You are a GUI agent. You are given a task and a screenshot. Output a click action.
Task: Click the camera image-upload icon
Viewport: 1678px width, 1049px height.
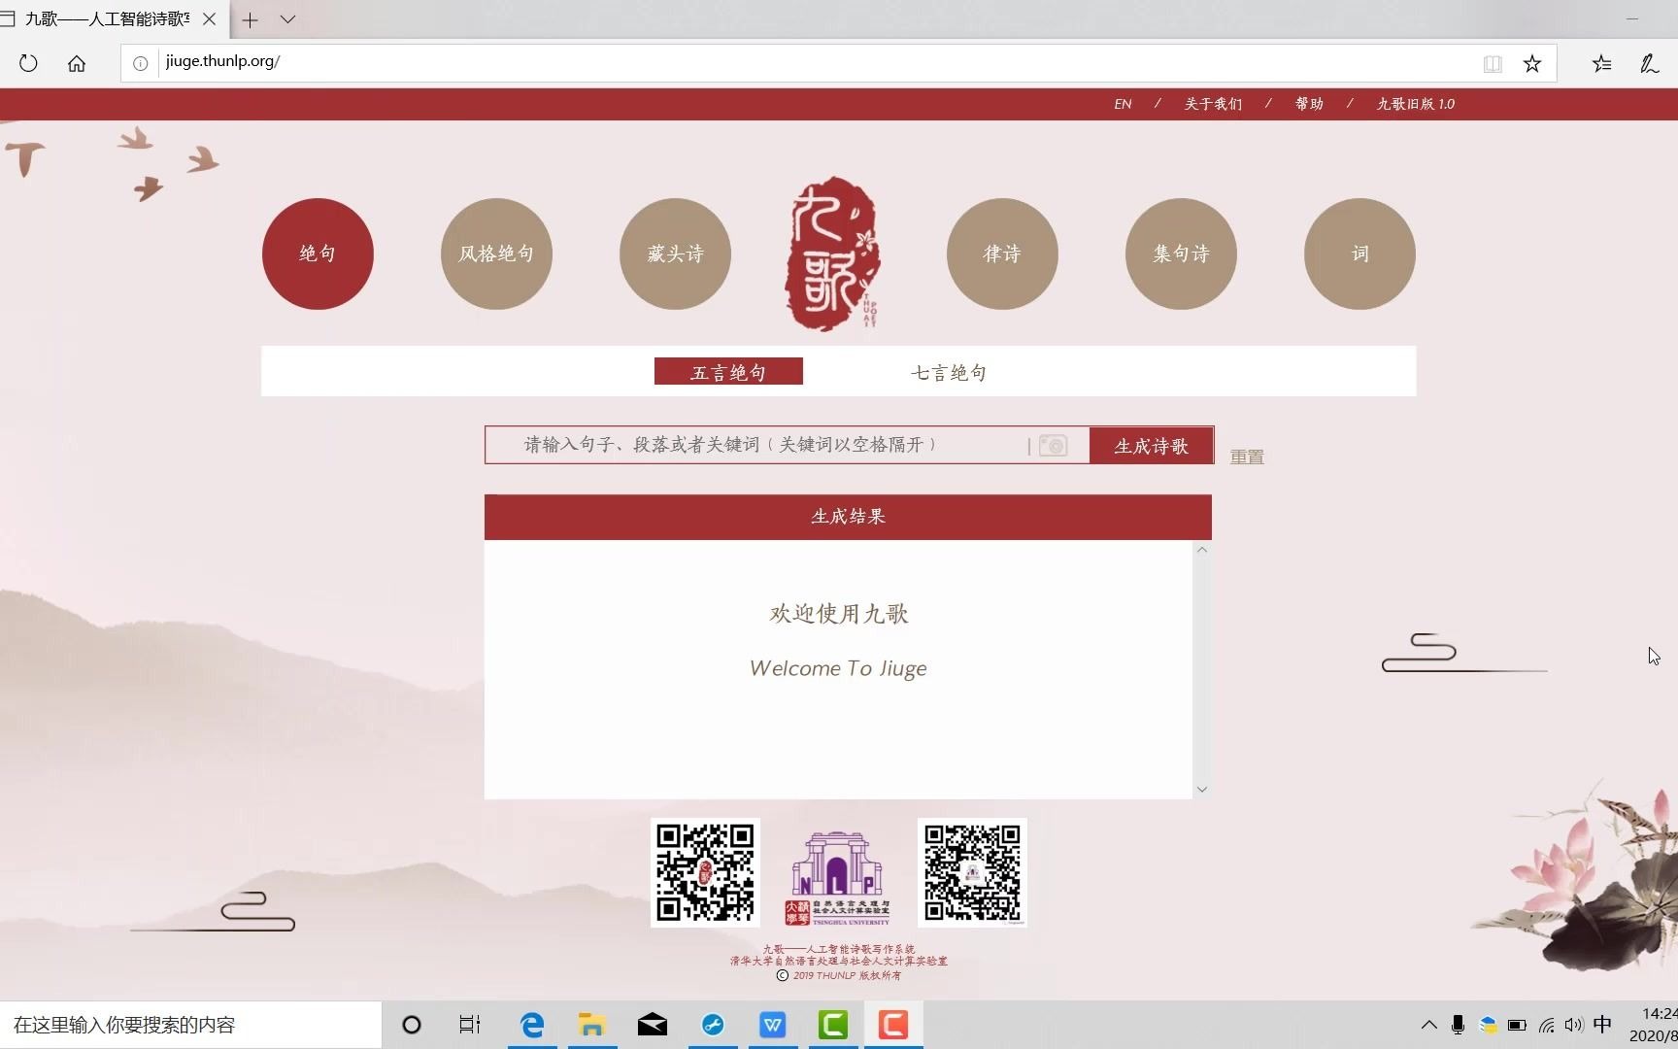pos(1053,445)
